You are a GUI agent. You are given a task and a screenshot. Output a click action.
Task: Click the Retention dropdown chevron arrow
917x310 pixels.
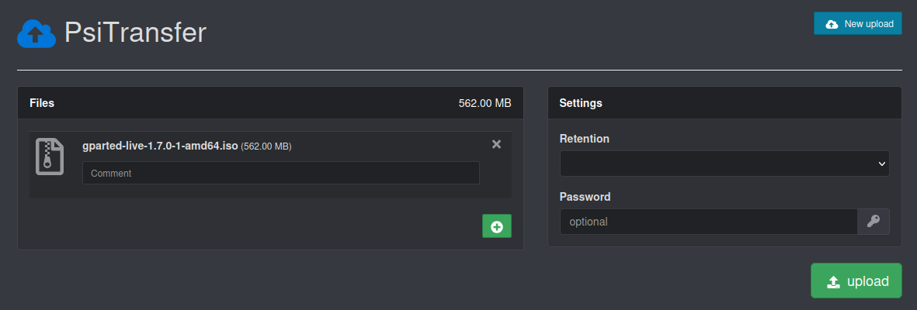[x=881, y=164]
